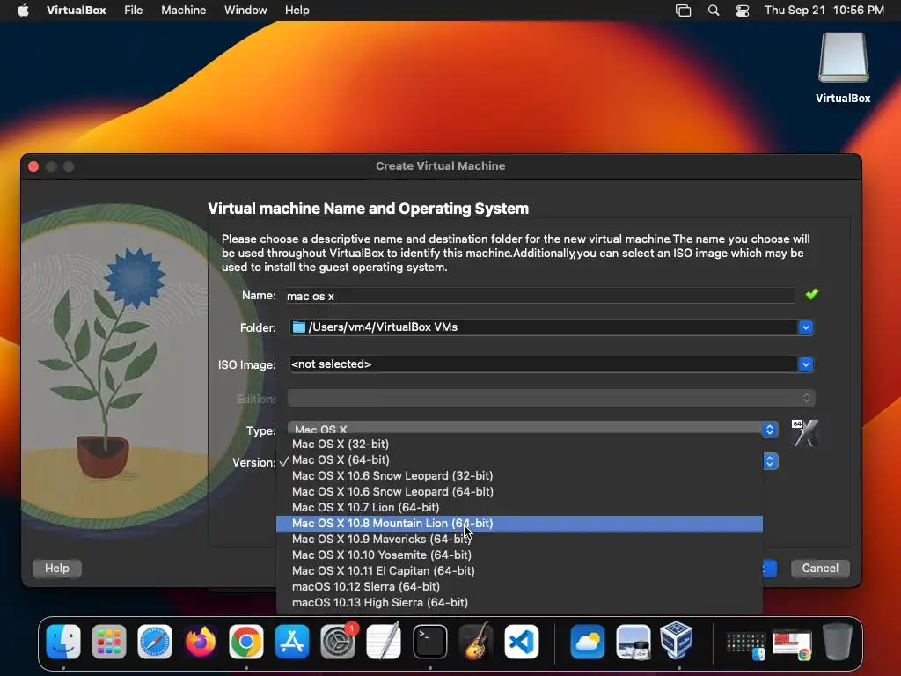Choose macOS 10.13 High Sierra (64-bit)
This screenshot has width=901, height=676.
click(x=519, y=602)
